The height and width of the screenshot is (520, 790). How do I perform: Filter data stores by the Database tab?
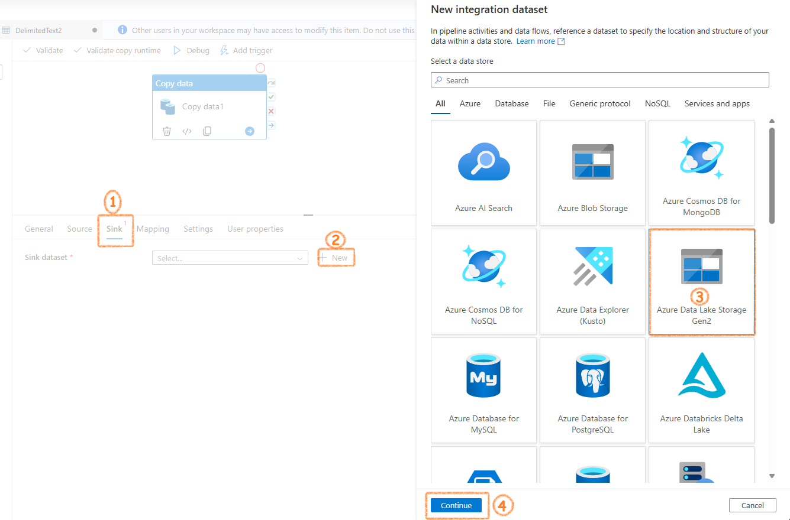[x=512, y=103]
